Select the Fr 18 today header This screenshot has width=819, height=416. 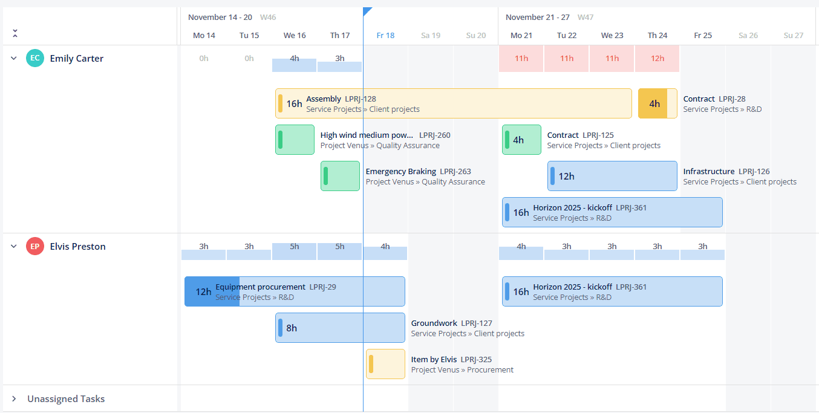pos(385,36)
